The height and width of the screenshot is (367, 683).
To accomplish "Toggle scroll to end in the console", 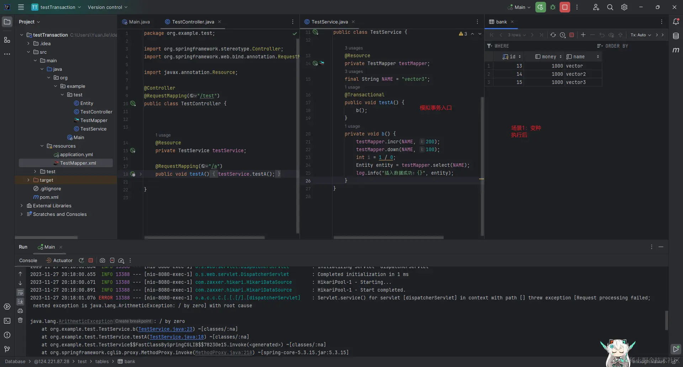I will pos(20,302).
